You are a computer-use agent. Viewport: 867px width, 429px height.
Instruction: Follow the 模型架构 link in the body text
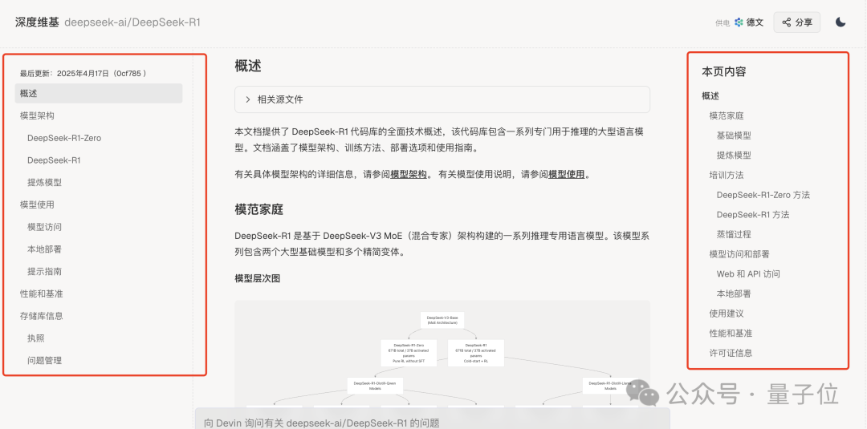click(409, 175)
